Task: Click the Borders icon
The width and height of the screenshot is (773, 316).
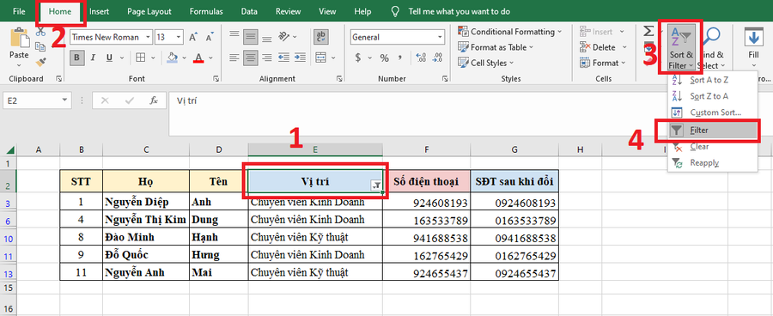Action: (x=141, y=58)
